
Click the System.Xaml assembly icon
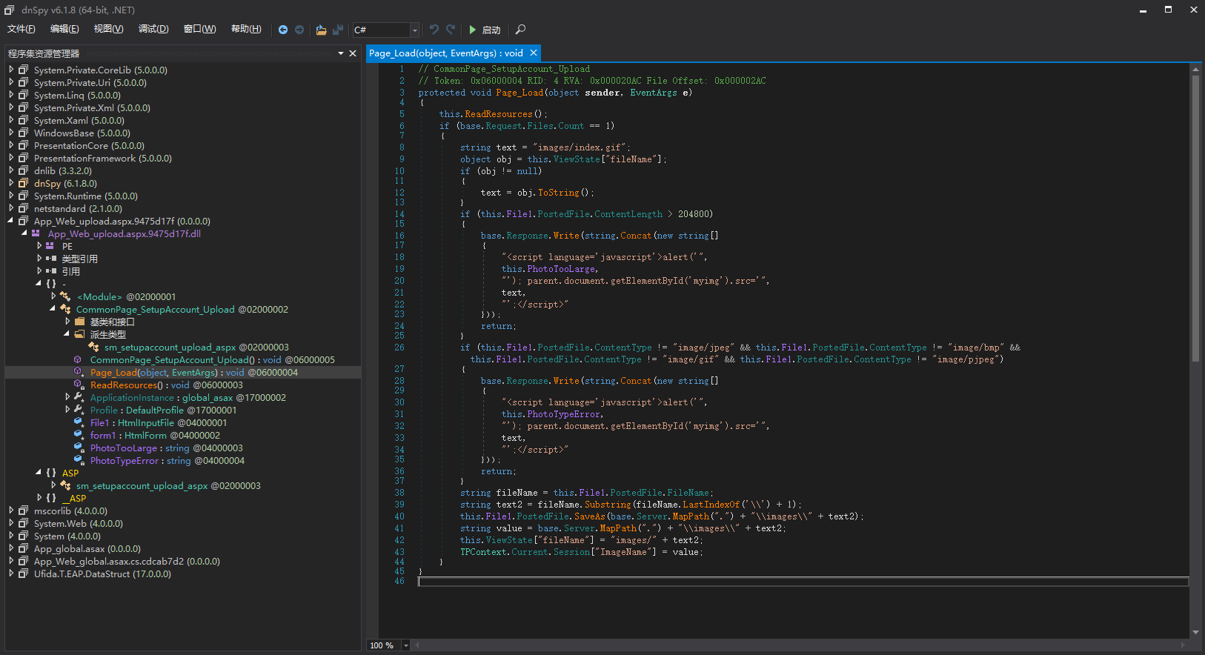coord(24,120)
